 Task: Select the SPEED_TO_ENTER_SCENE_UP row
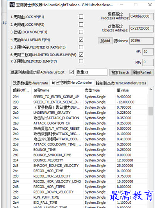[x=79, y=97]
